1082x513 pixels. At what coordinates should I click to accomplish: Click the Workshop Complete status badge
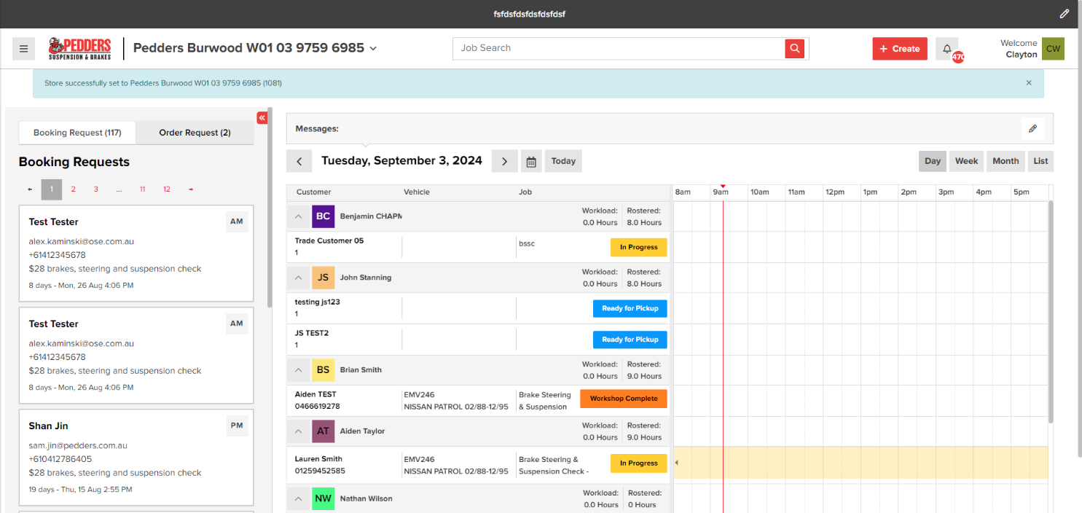[x=623, y=399]
